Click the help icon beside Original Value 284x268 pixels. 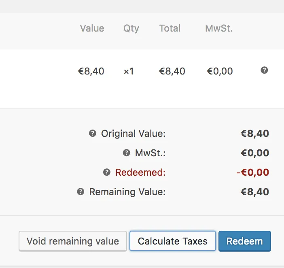click(x=93, y=133)
